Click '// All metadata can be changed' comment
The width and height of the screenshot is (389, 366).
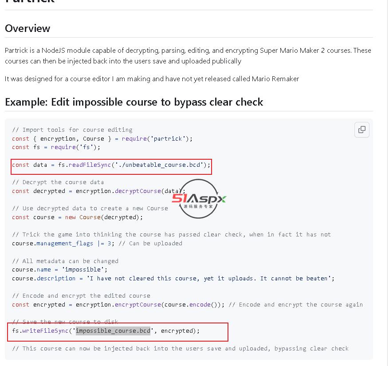[x=65, y=261]
